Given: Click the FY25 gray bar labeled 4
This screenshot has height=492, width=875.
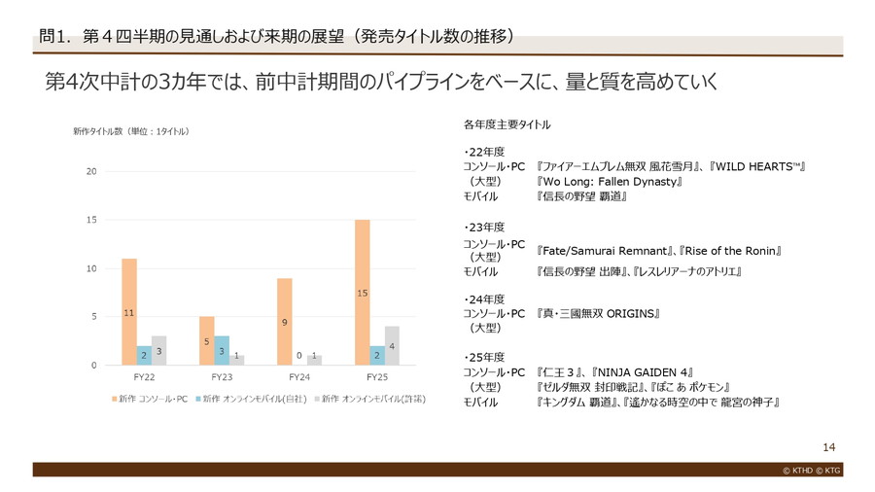Looking at the screenshot, I should (392, 345).
